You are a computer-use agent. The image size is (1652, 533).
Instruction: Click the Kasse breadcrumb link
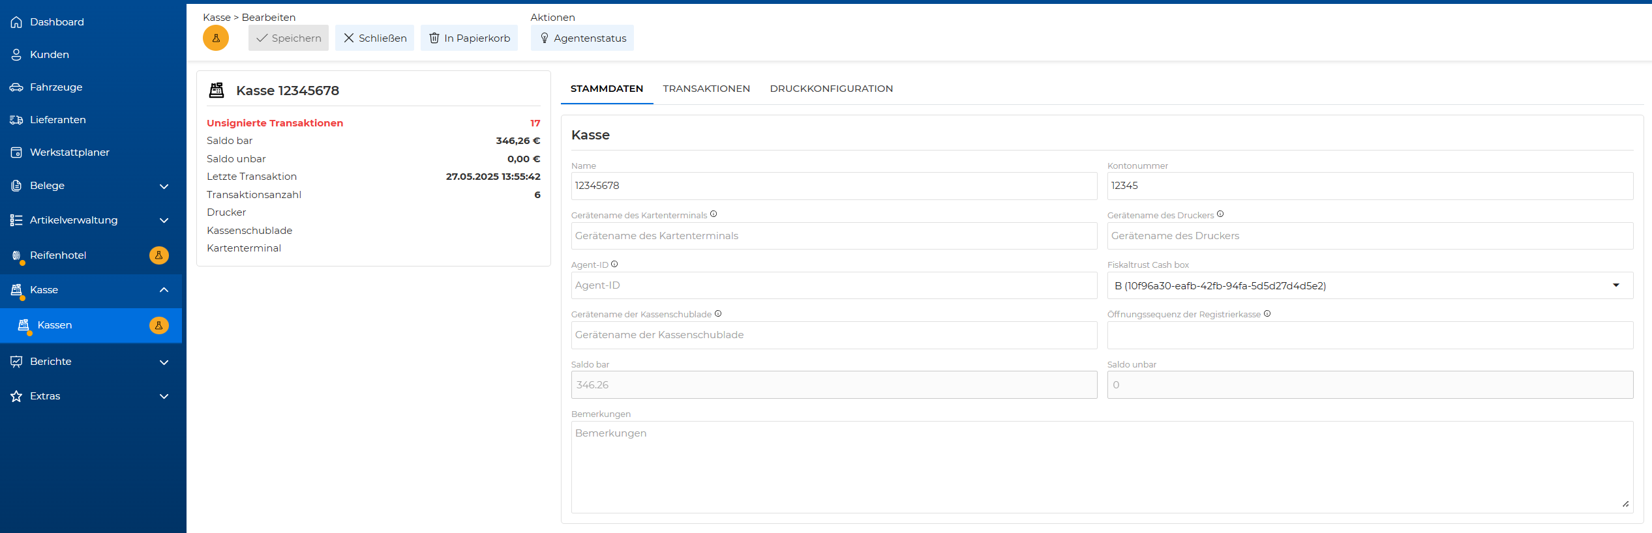pyautogui.click(x=217, y=18)
